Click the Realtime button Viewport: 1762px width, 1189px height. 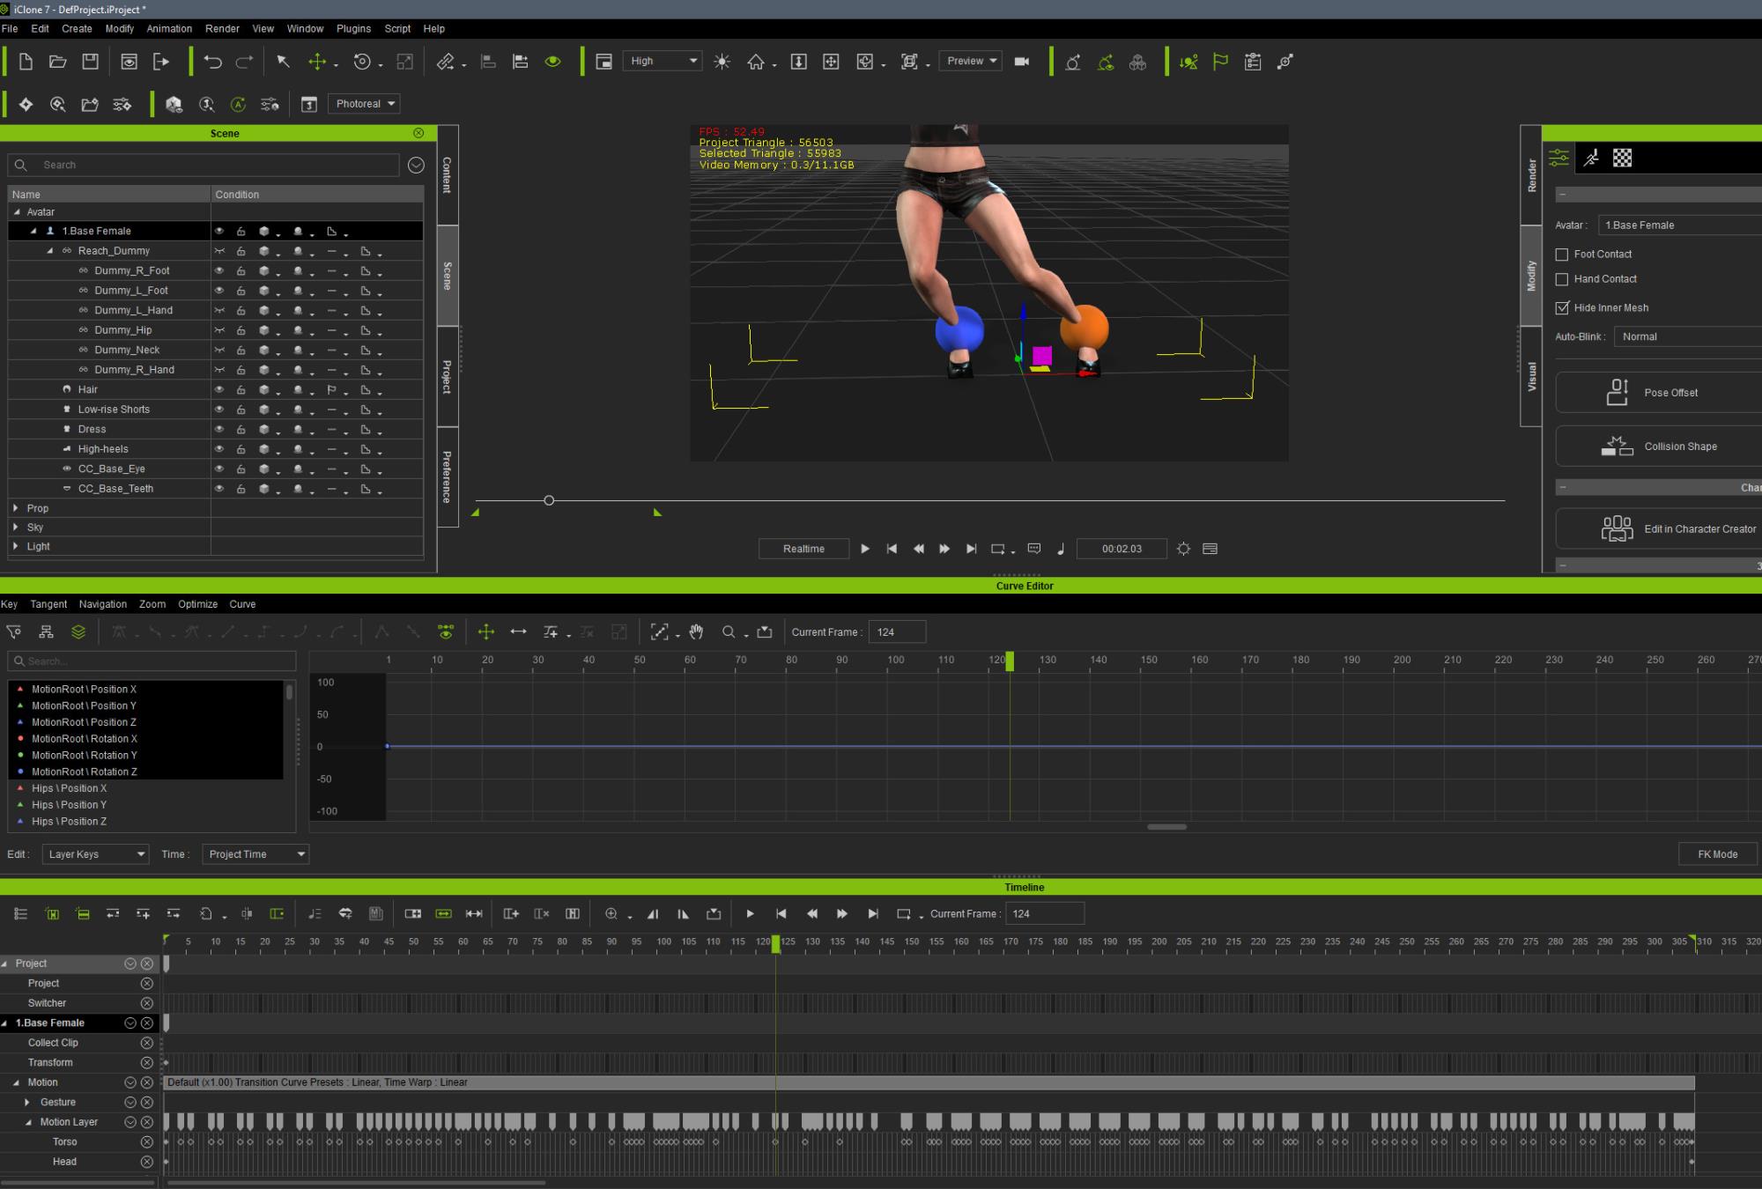click(x=803, y=549)
